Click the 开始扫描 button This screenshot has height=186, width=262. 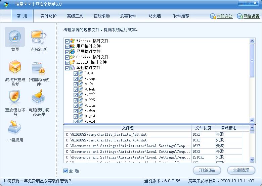207,170
